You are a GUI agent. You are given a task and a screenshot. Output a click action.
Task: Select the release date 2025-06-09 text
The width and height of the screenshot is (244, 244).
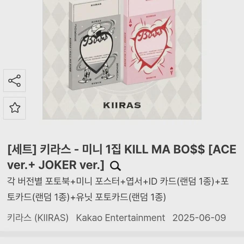point(199,217)
